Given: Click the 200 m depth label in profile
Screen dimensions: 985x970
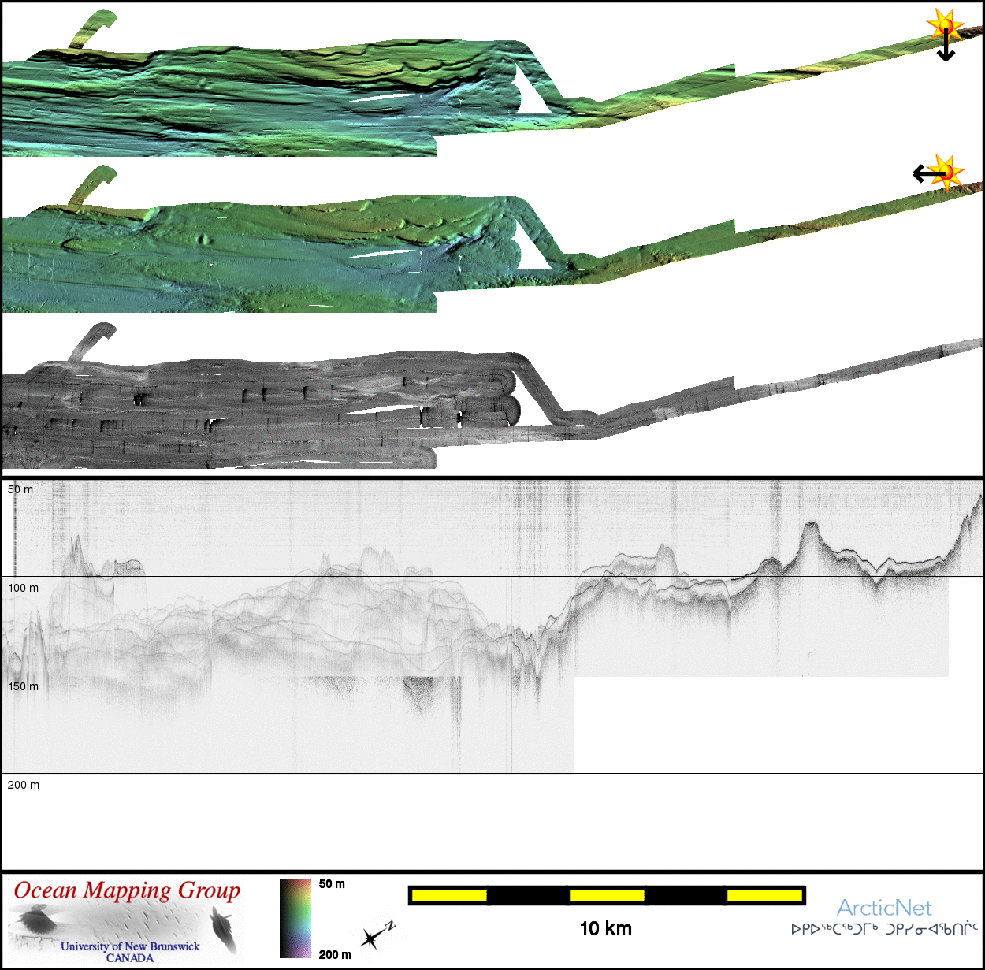Looking at the screenshot, I should pyautogui.click(x=23, y=785).
